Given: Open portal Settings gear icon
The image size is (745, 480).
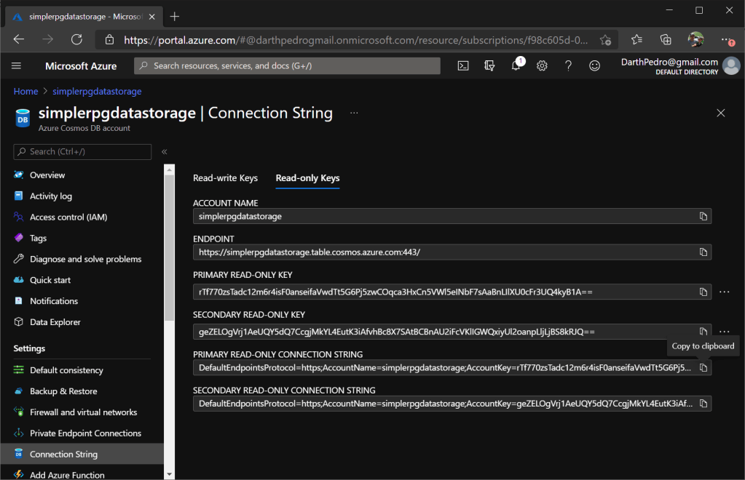Looking at the screenshot, I should point(542,66).
